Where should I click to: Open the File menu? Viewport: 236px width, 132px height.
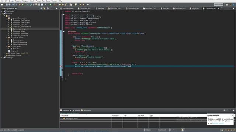(x=2, y=1)
